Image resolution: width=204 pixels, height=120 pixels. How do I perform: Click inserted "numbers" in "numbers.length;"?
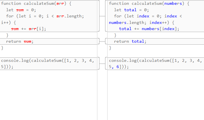(118, 22)
